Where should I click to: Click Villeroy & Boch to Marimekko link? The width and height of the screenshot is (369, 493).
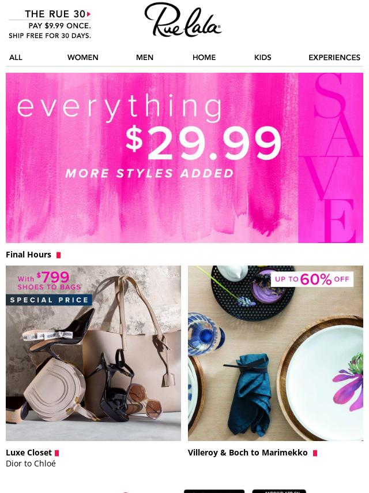coord(247,453)
